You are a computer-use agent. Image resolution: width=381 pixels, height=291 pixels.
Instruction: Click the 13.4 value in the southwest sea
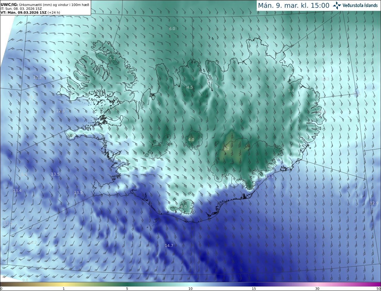[17, 190]
